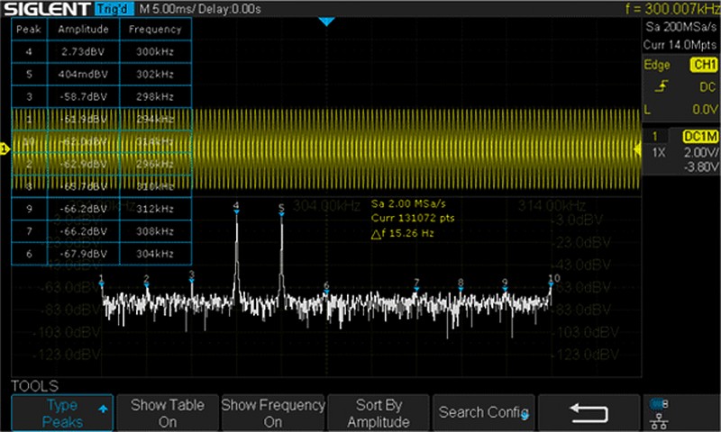Select the 312kHz frequency cell
Image resolution: width=721 pixels, height=432 pixels.
click(155, 209)
